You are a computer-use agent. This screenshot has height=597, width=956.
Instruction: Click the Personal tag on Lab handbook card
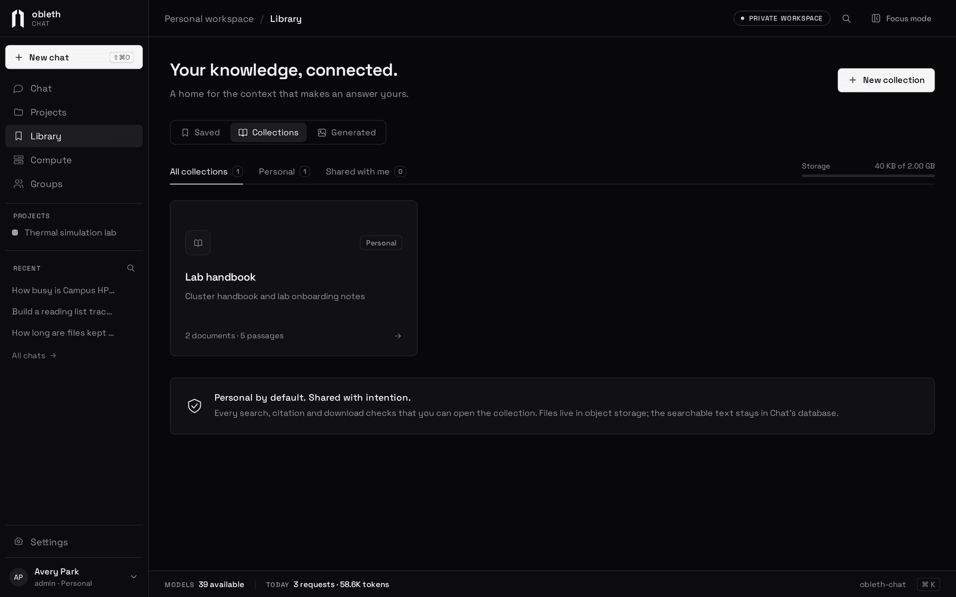coord(381,243)
